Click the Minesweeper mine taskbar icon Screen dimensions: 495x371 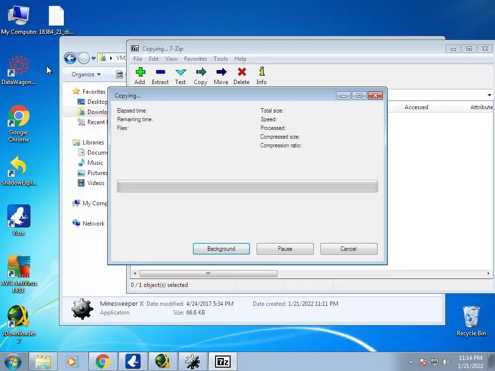[192, 361]
